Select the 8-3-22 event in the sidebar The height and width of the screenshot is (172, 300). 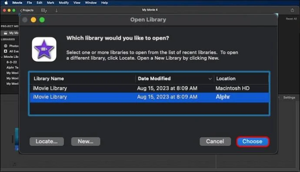[x=12, y=62]
